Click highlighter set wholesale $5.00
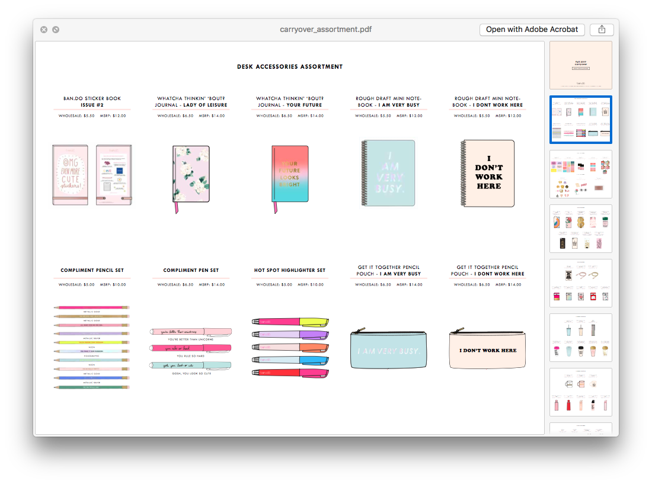Screen dimensions: 652x484 (x=274, y=284)
